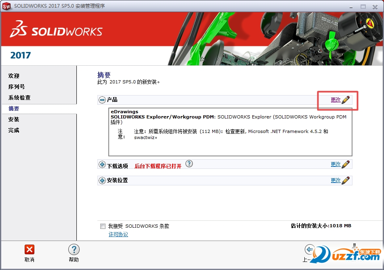Select 系统检查 in the sidebar

point(19,98)
